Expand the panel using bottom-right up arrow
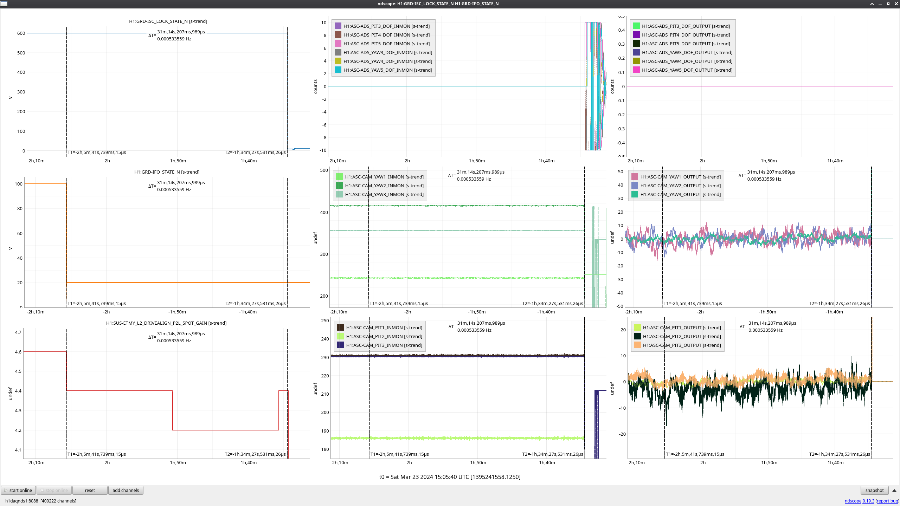This screenshot has height=506, width=900. tap(894, 490)
